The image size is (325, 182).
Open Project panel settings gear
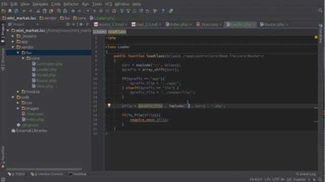click(x=81, y=24)
